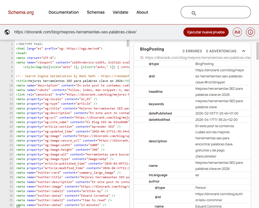
Task: Select the author property label
Action: [154, 181]
